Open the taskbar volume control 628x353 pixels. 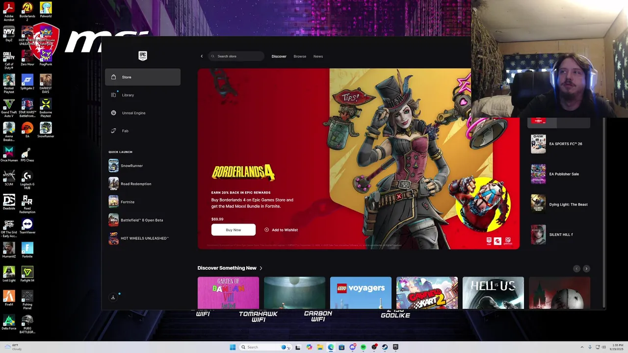pos(603,347)
